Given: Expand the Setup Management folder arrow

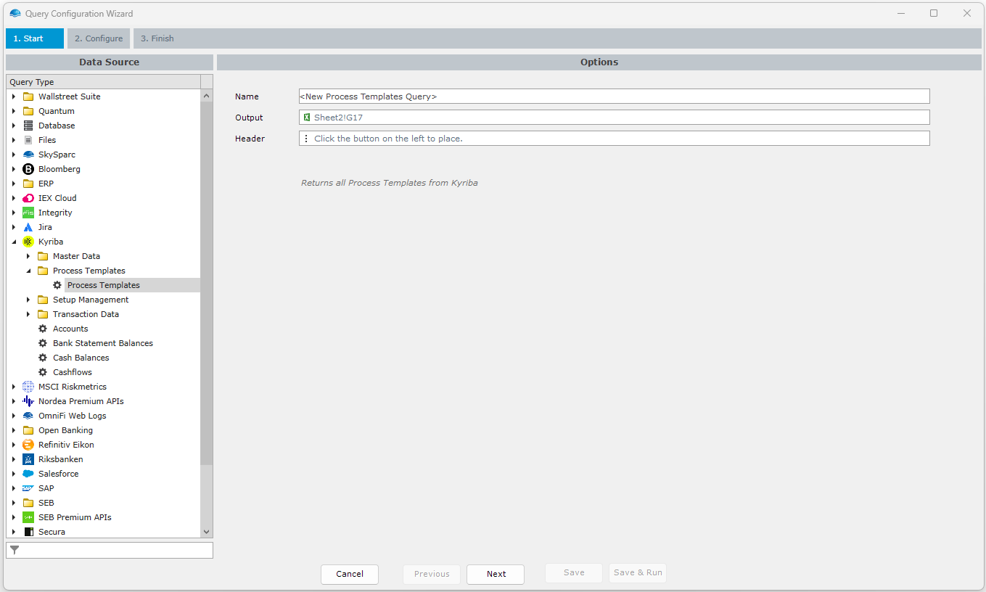Looking at the screenshot, I should tap(28, 300).
